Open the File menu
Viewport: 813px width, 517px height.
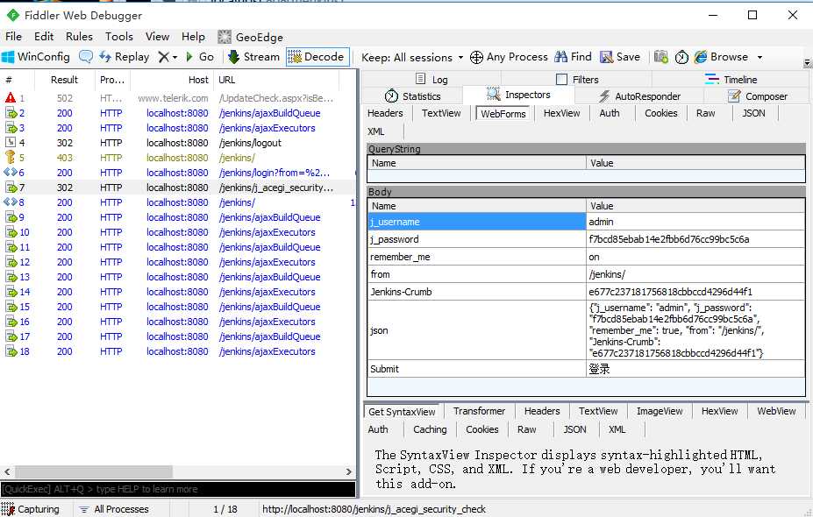click(x=13, y=37)
